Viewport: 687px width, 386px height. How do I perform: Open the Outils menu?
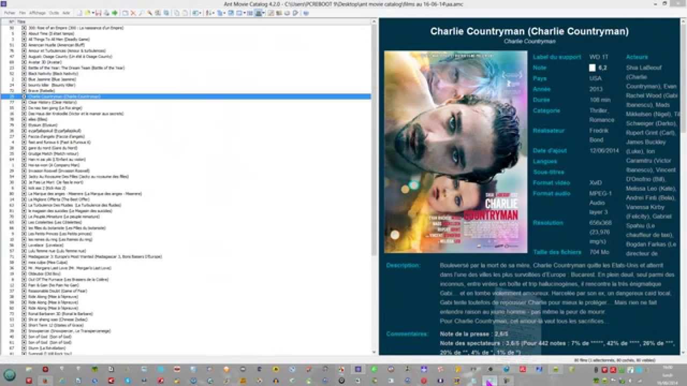[x=54, y=12]
